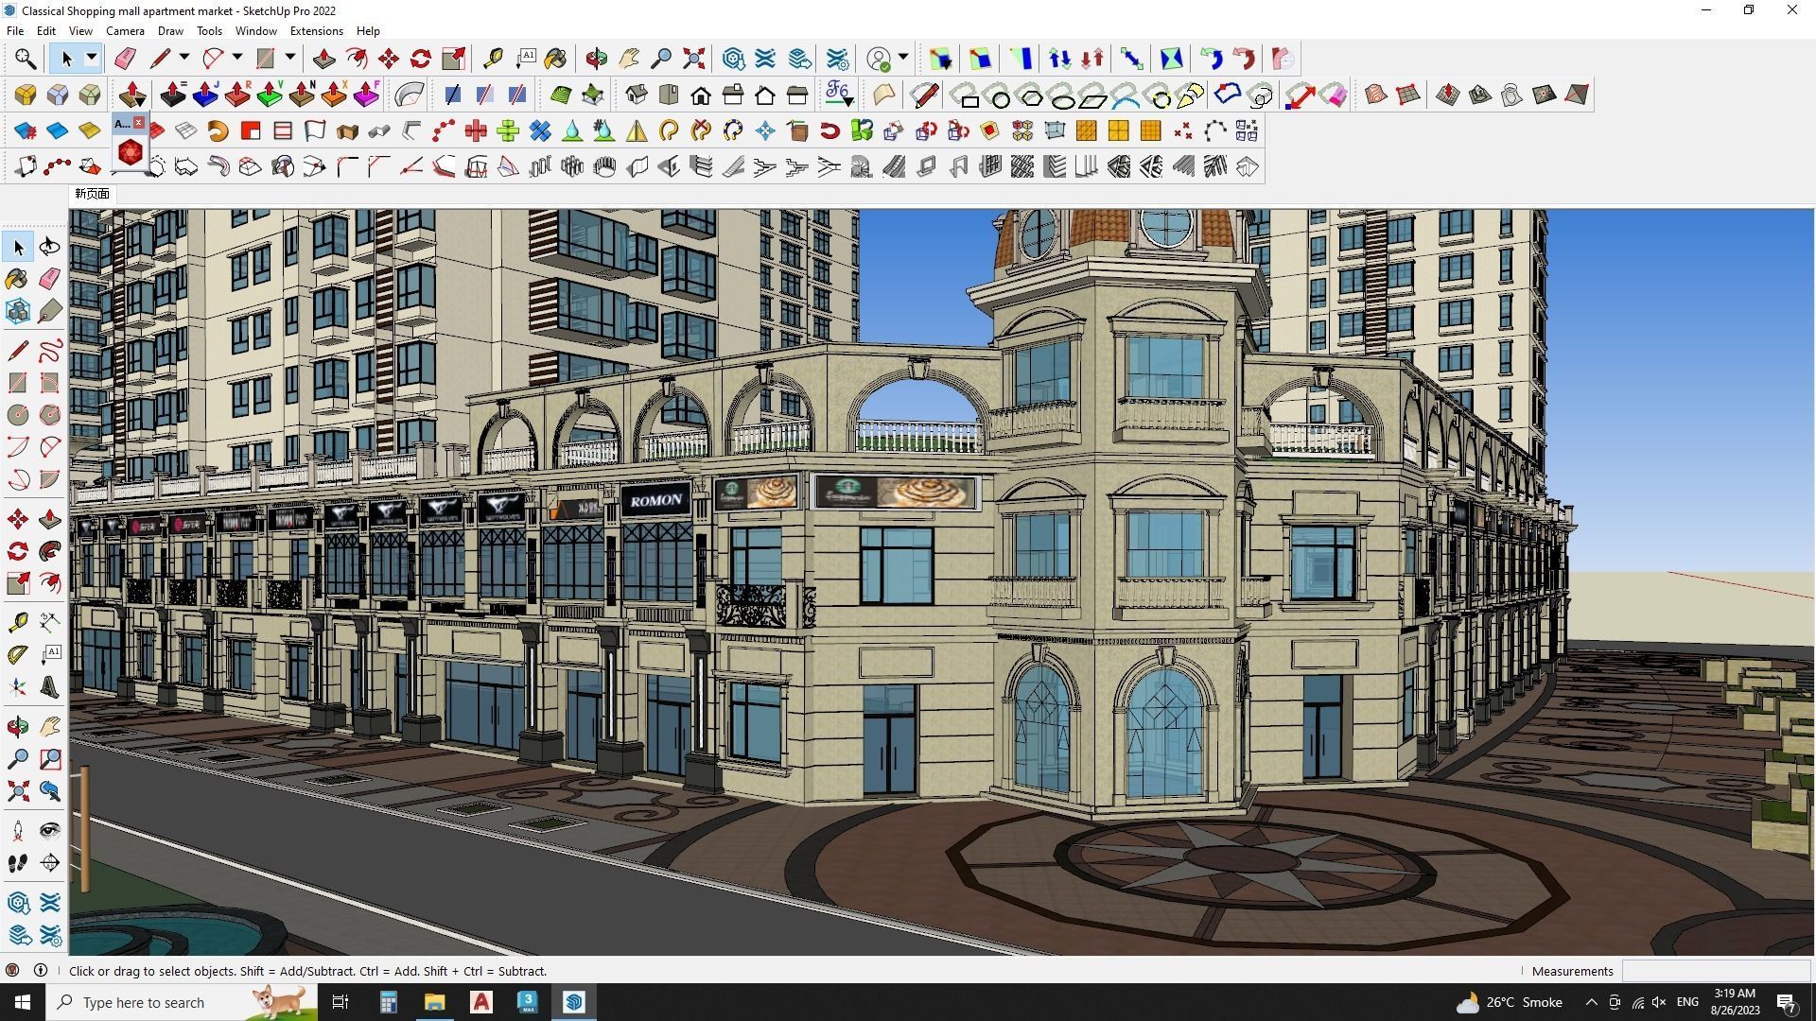Click the Search magnifier icon in top toolbar

pyautogui.click(x=26, y=59)
